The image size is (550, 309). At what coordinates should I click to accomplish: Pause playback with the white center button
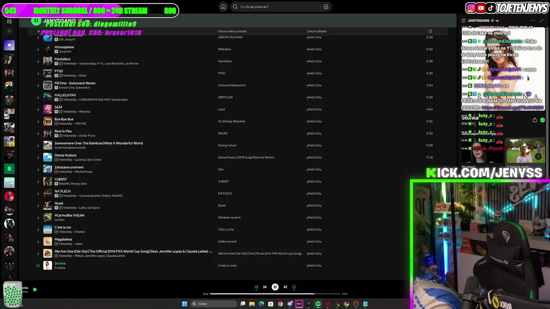(x=275, y=287)
